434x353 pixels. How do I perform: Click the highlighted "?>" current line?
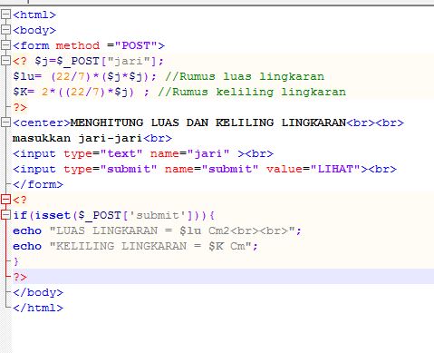coord(20,277)
